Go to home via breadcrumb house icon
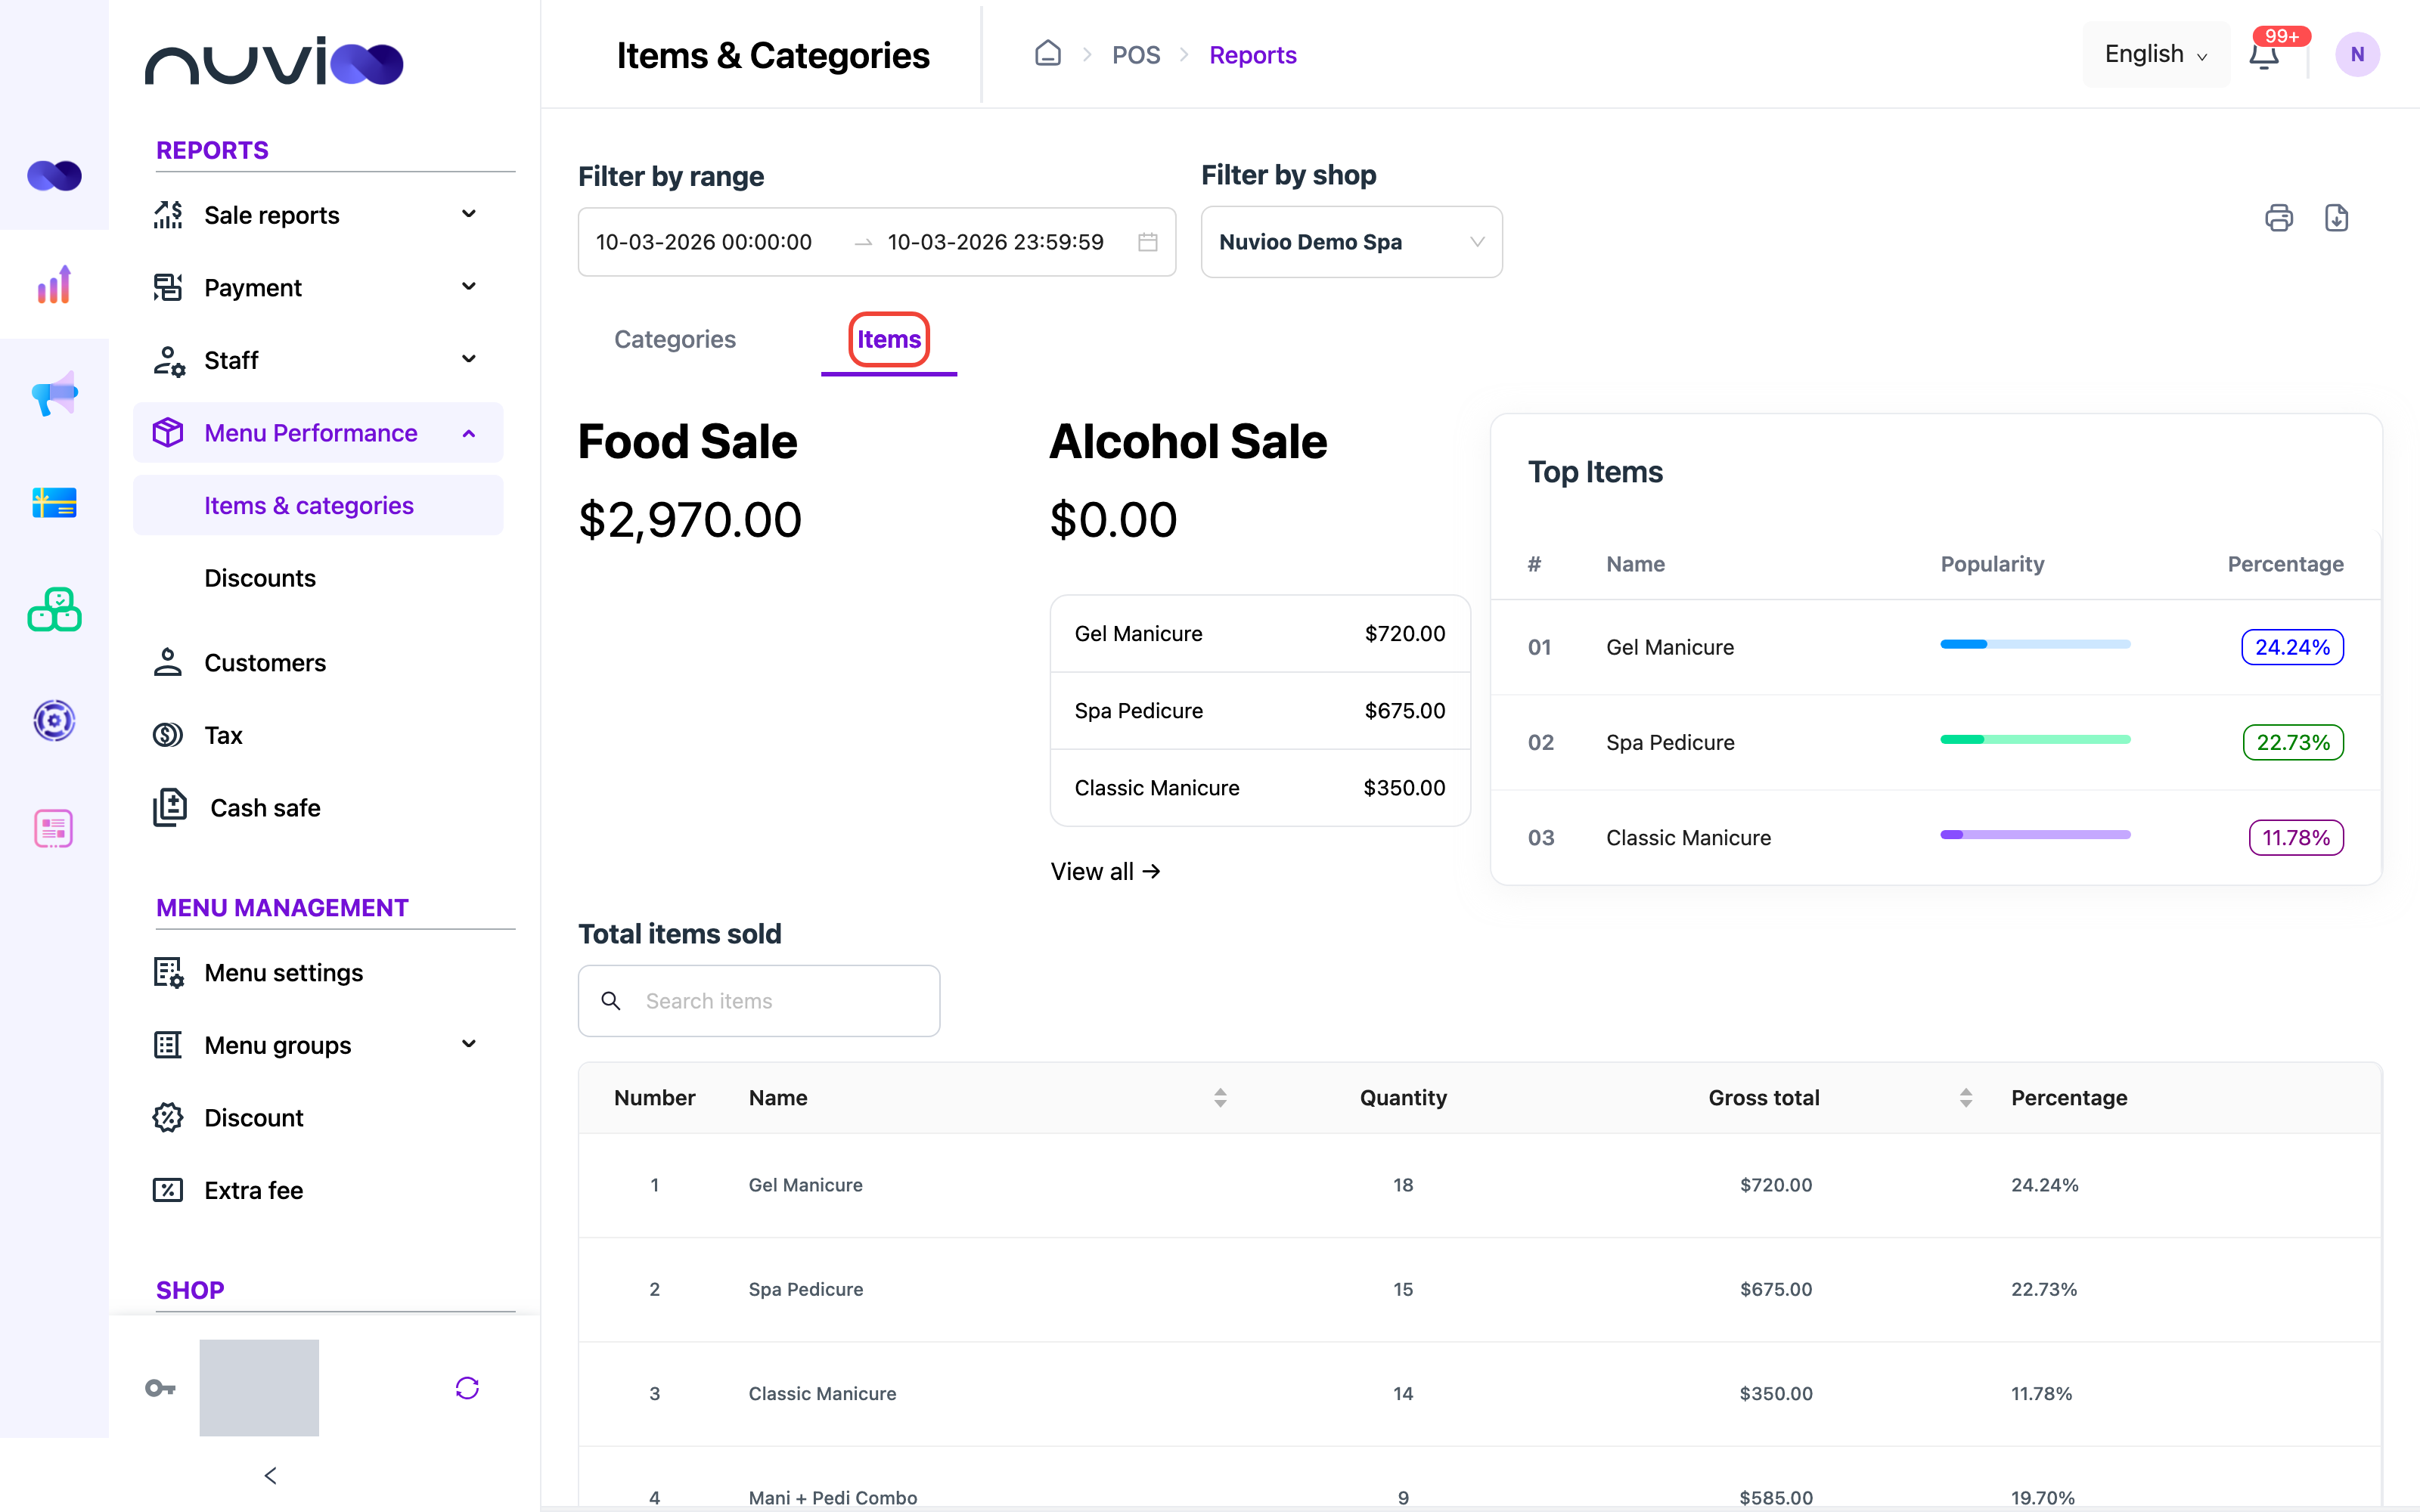The image size is (2420, 1512). (x=1047, y=53)
